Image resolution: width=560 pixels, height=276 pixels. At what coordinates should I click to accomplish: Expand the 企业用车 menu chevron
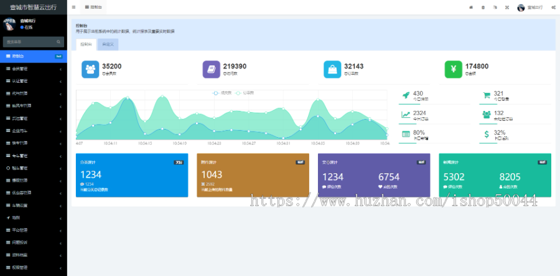[61, 131]
